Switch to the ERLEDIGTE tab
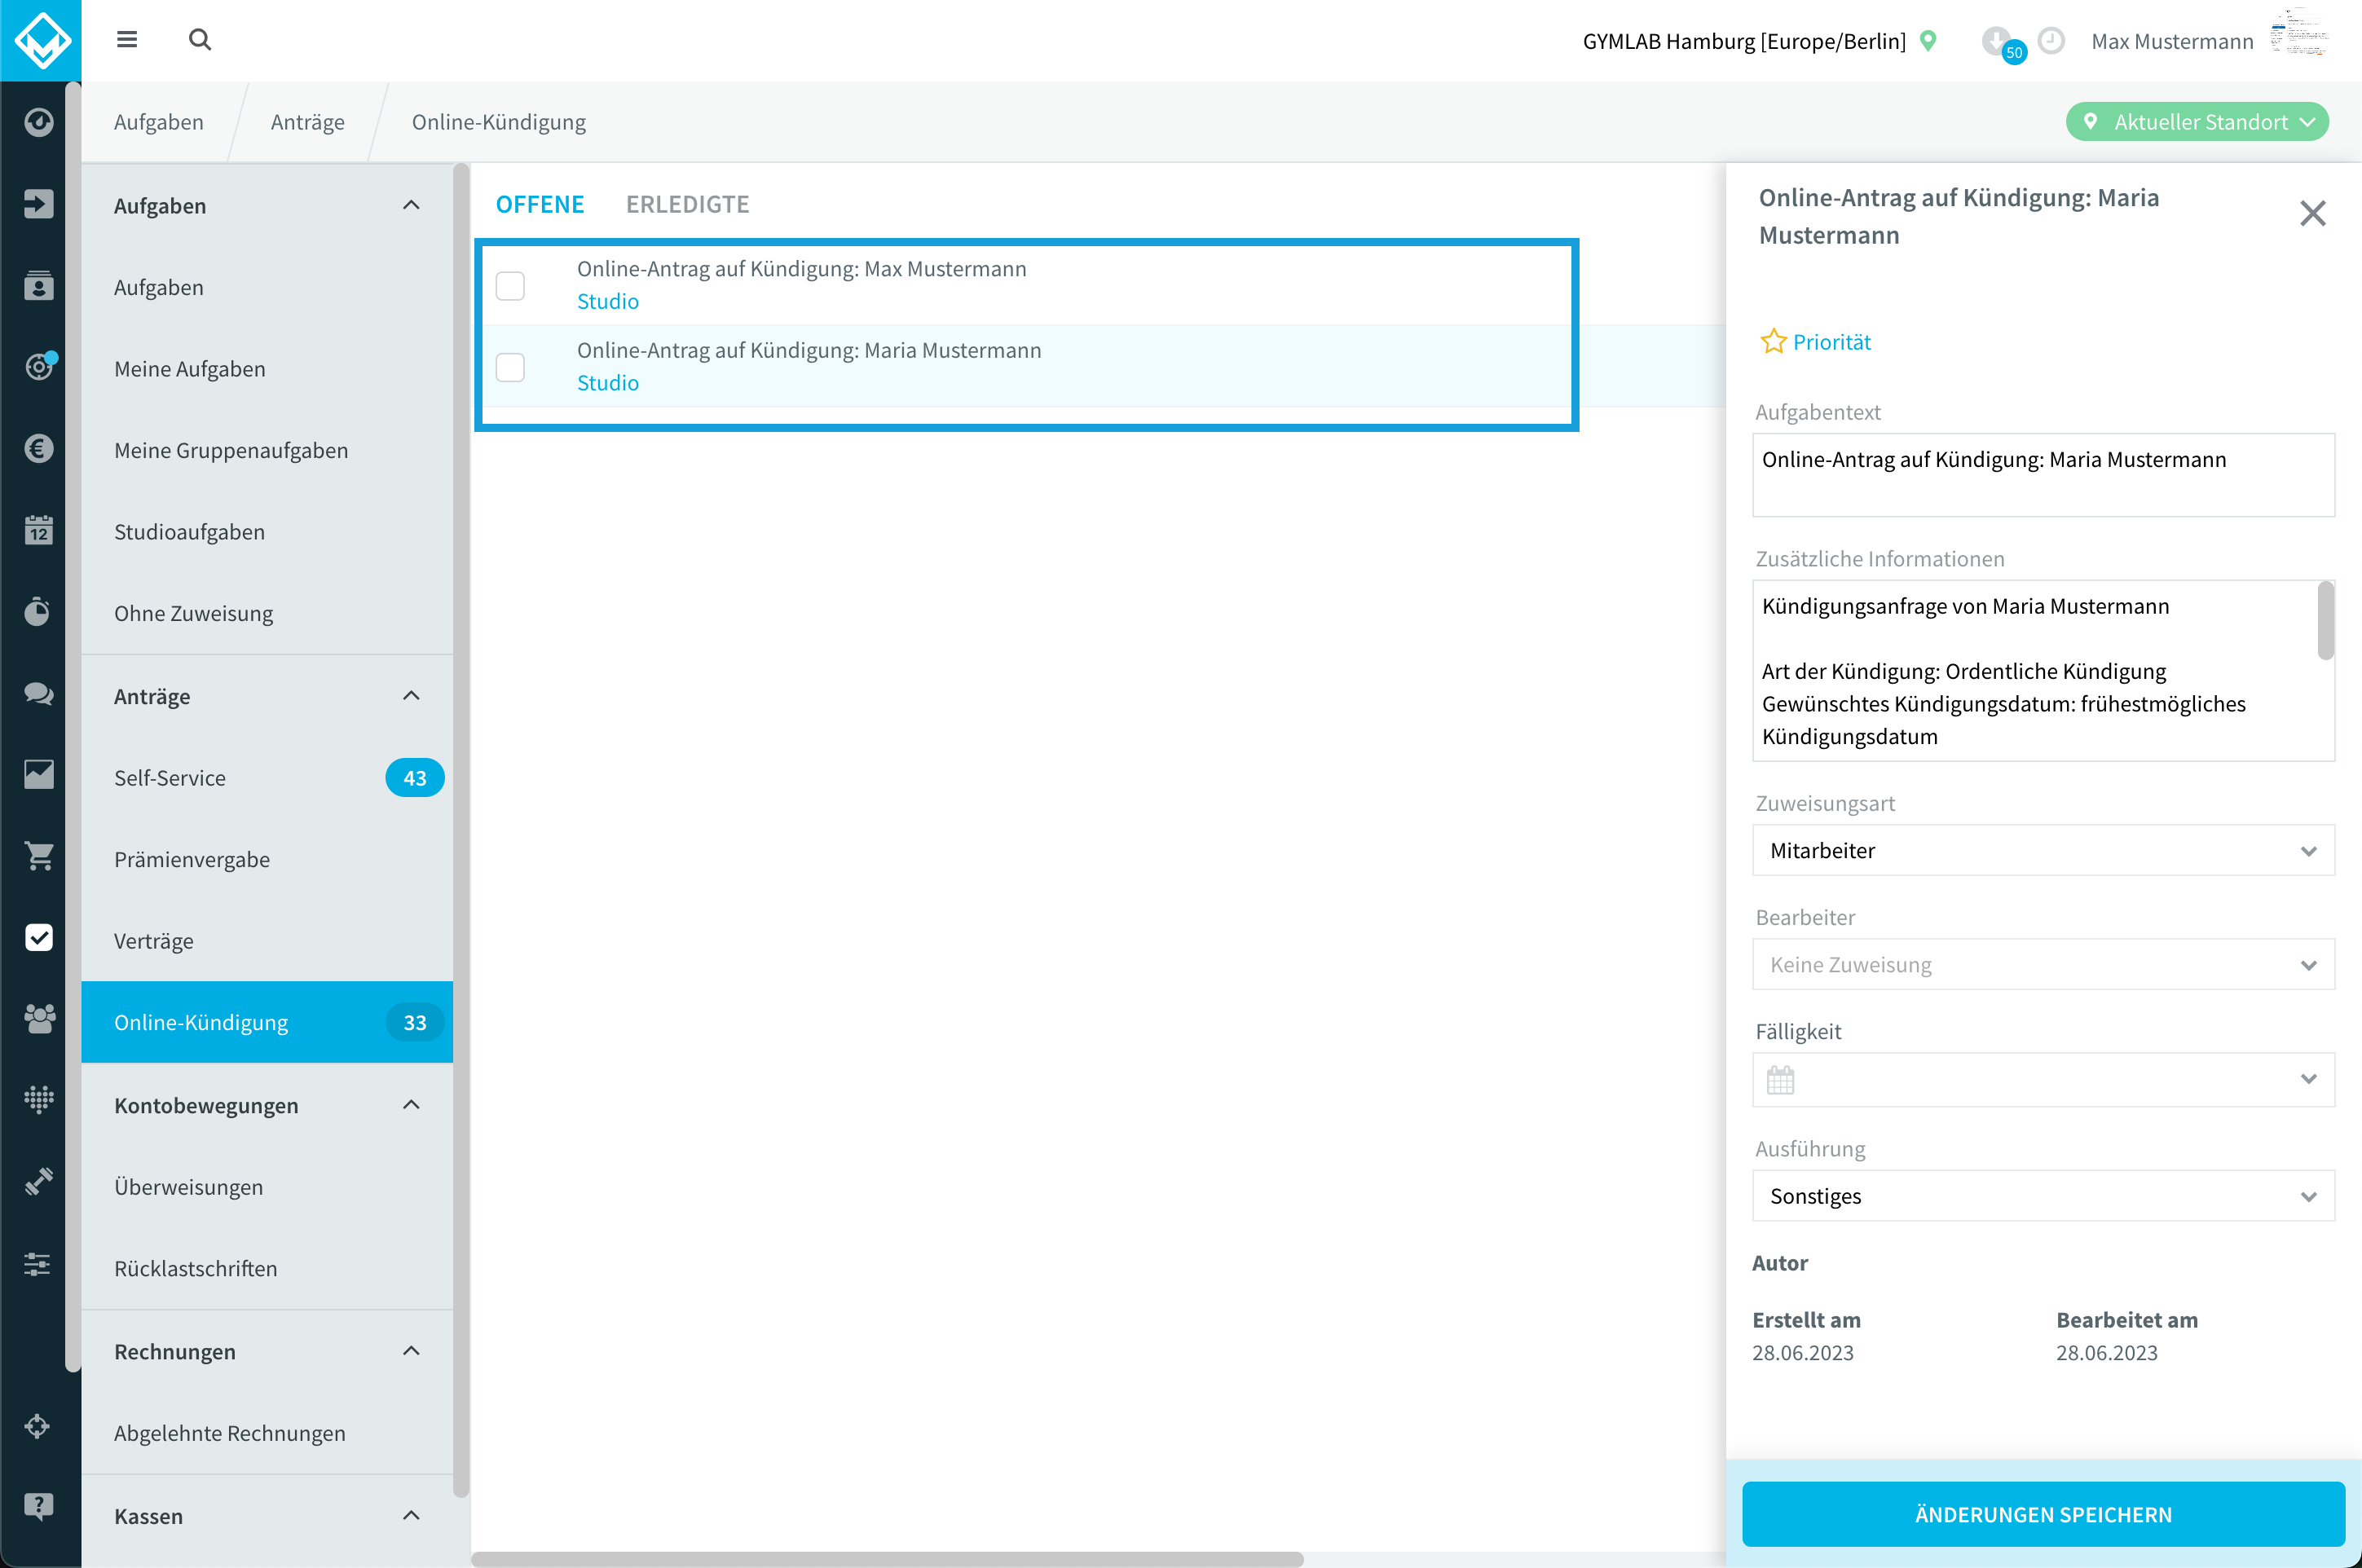 pos(688,204)
